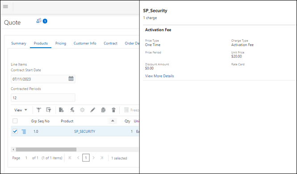
Task: Click the notification badge showing 1
Action: 45,21
